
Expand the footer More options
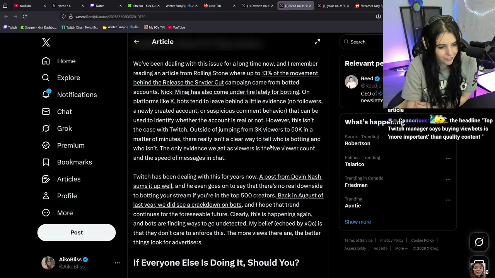point(401,249)
